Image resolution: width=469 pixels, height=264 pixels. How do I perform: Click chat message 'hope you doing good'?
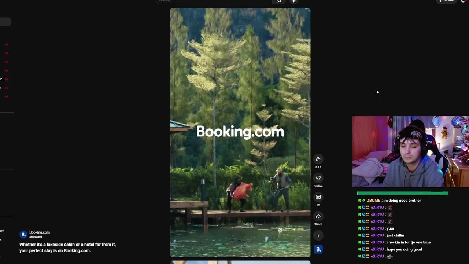[x=404, y=249]
